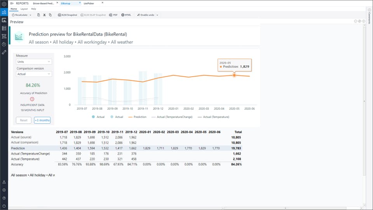Export the report as HTML
This screenshot has height=210, width=373.
pos(126,15)
